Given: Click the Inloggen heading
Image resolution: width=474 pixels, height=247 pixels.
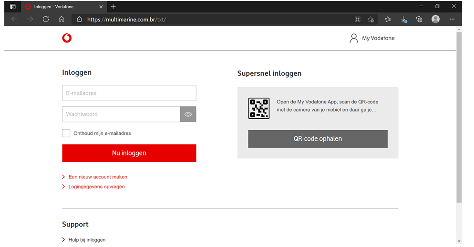Looking at the screenshot, I should click(77, 72).
